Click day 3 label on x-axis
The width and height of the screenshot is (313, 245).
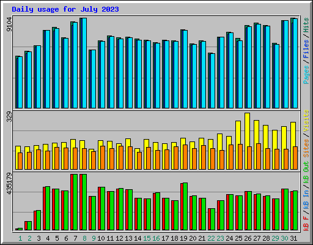click(39, 238)
